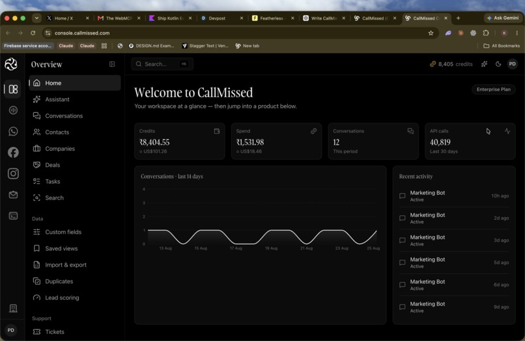Open Contacts in sidebar
This screenshot has width=525, height=341.
pyautogui.click(x=75, y=132)
